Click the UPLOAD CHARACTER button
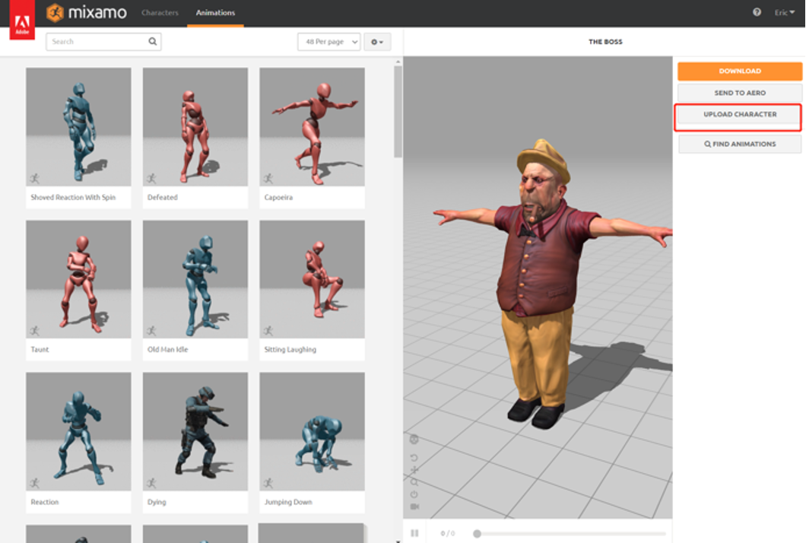This screenshot has height=543, width=806. pos(740,114)
